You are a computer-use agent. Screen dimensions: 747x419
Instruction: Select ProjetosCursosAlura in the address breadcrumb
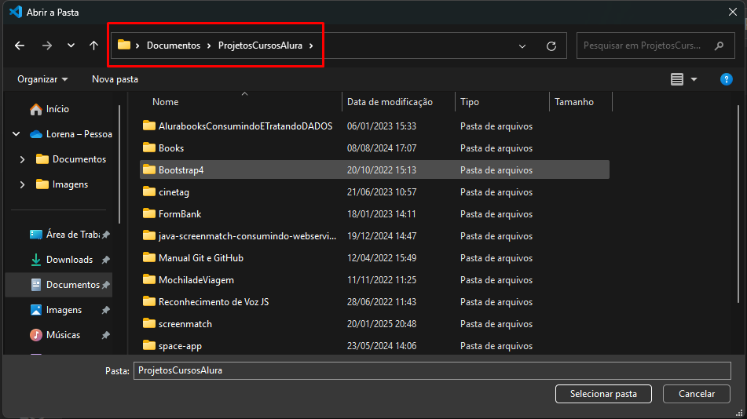point(260,46)
